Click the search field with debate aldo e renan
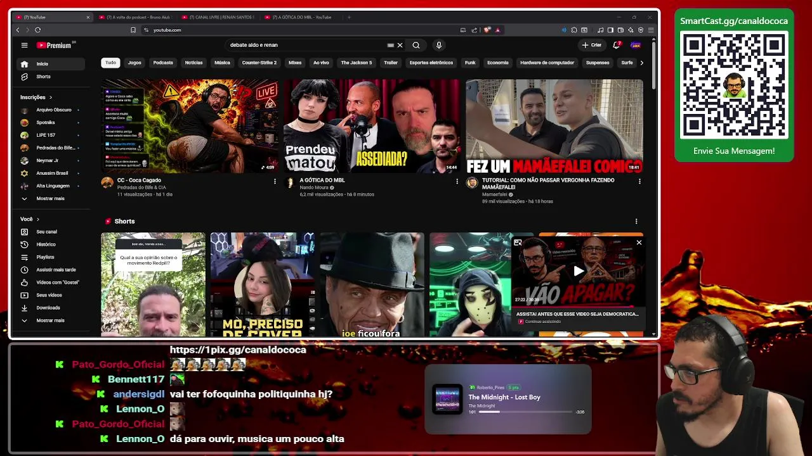Screen dimensions: 812x456 tap(304, 45)
